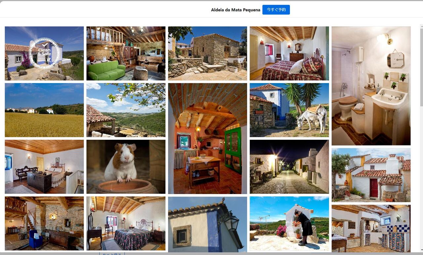Click the vertical scrollbar thumb on right
The image size is (423, 255).
[421, 65]
